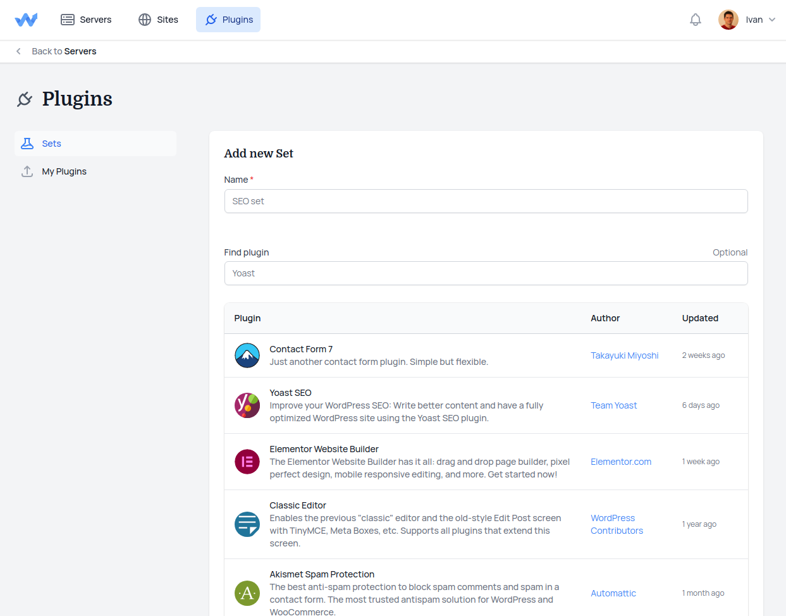Open the WordPress Contributors author link
Viewport: 786px width, 616px height.
pyautogui.click(x=617, y=524)
